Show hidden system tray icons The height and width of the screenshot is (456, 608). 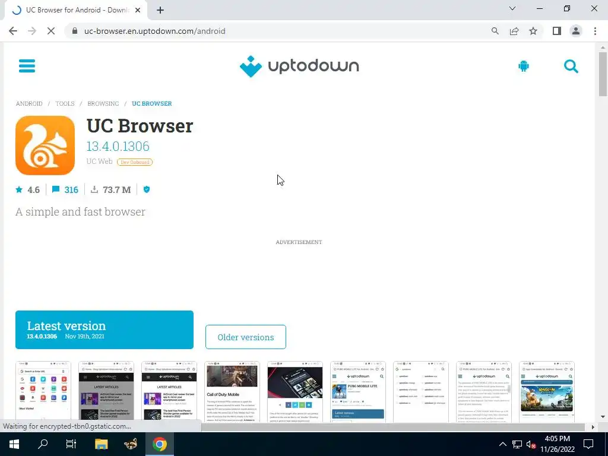pyautogui.click(x=502, y=444)
